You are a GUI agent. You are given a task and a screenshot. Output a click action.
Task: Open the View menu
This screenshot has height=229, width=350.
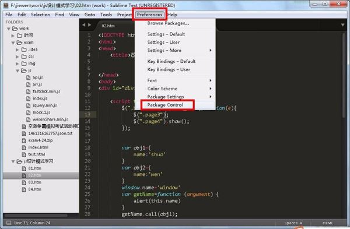(x=74, y=15)
